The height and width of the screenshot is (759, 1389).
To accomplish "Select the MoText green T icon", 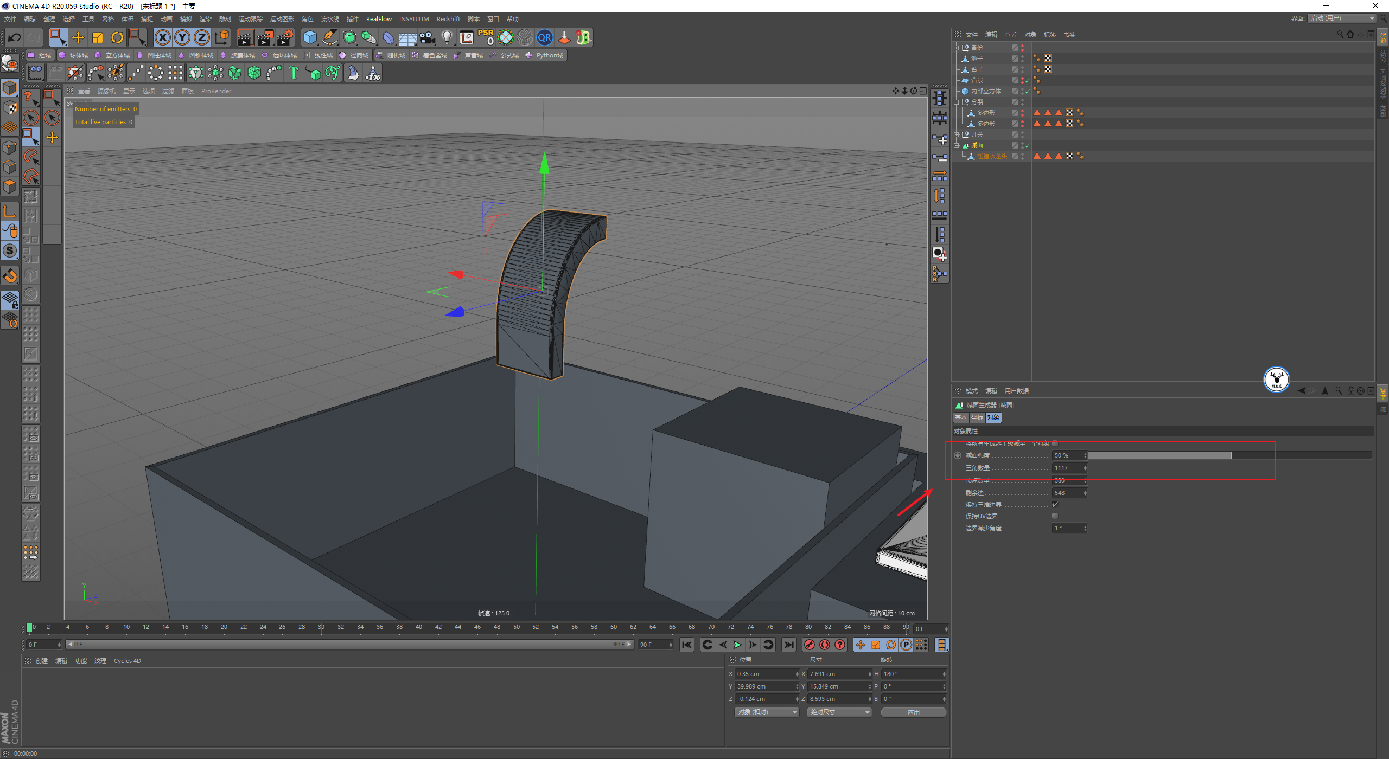I will pos(294,73).
